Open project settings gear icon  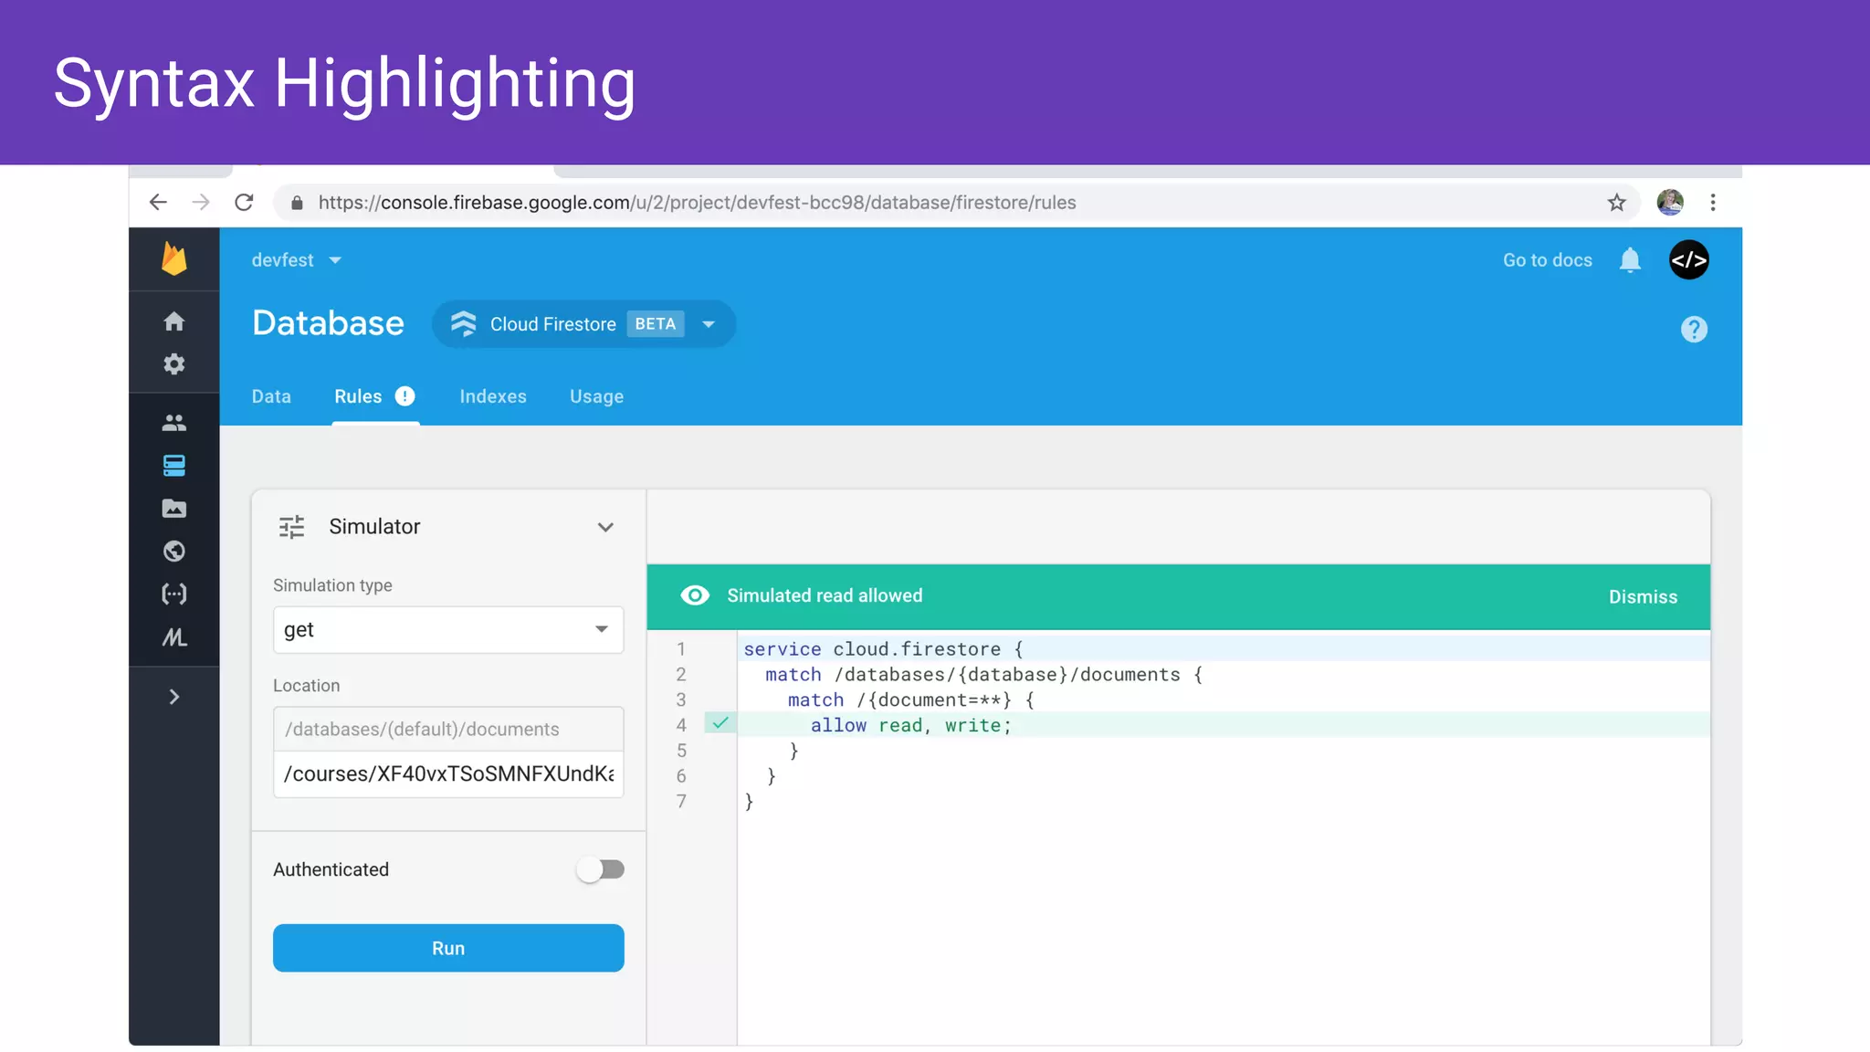click(x=173, y=364)
